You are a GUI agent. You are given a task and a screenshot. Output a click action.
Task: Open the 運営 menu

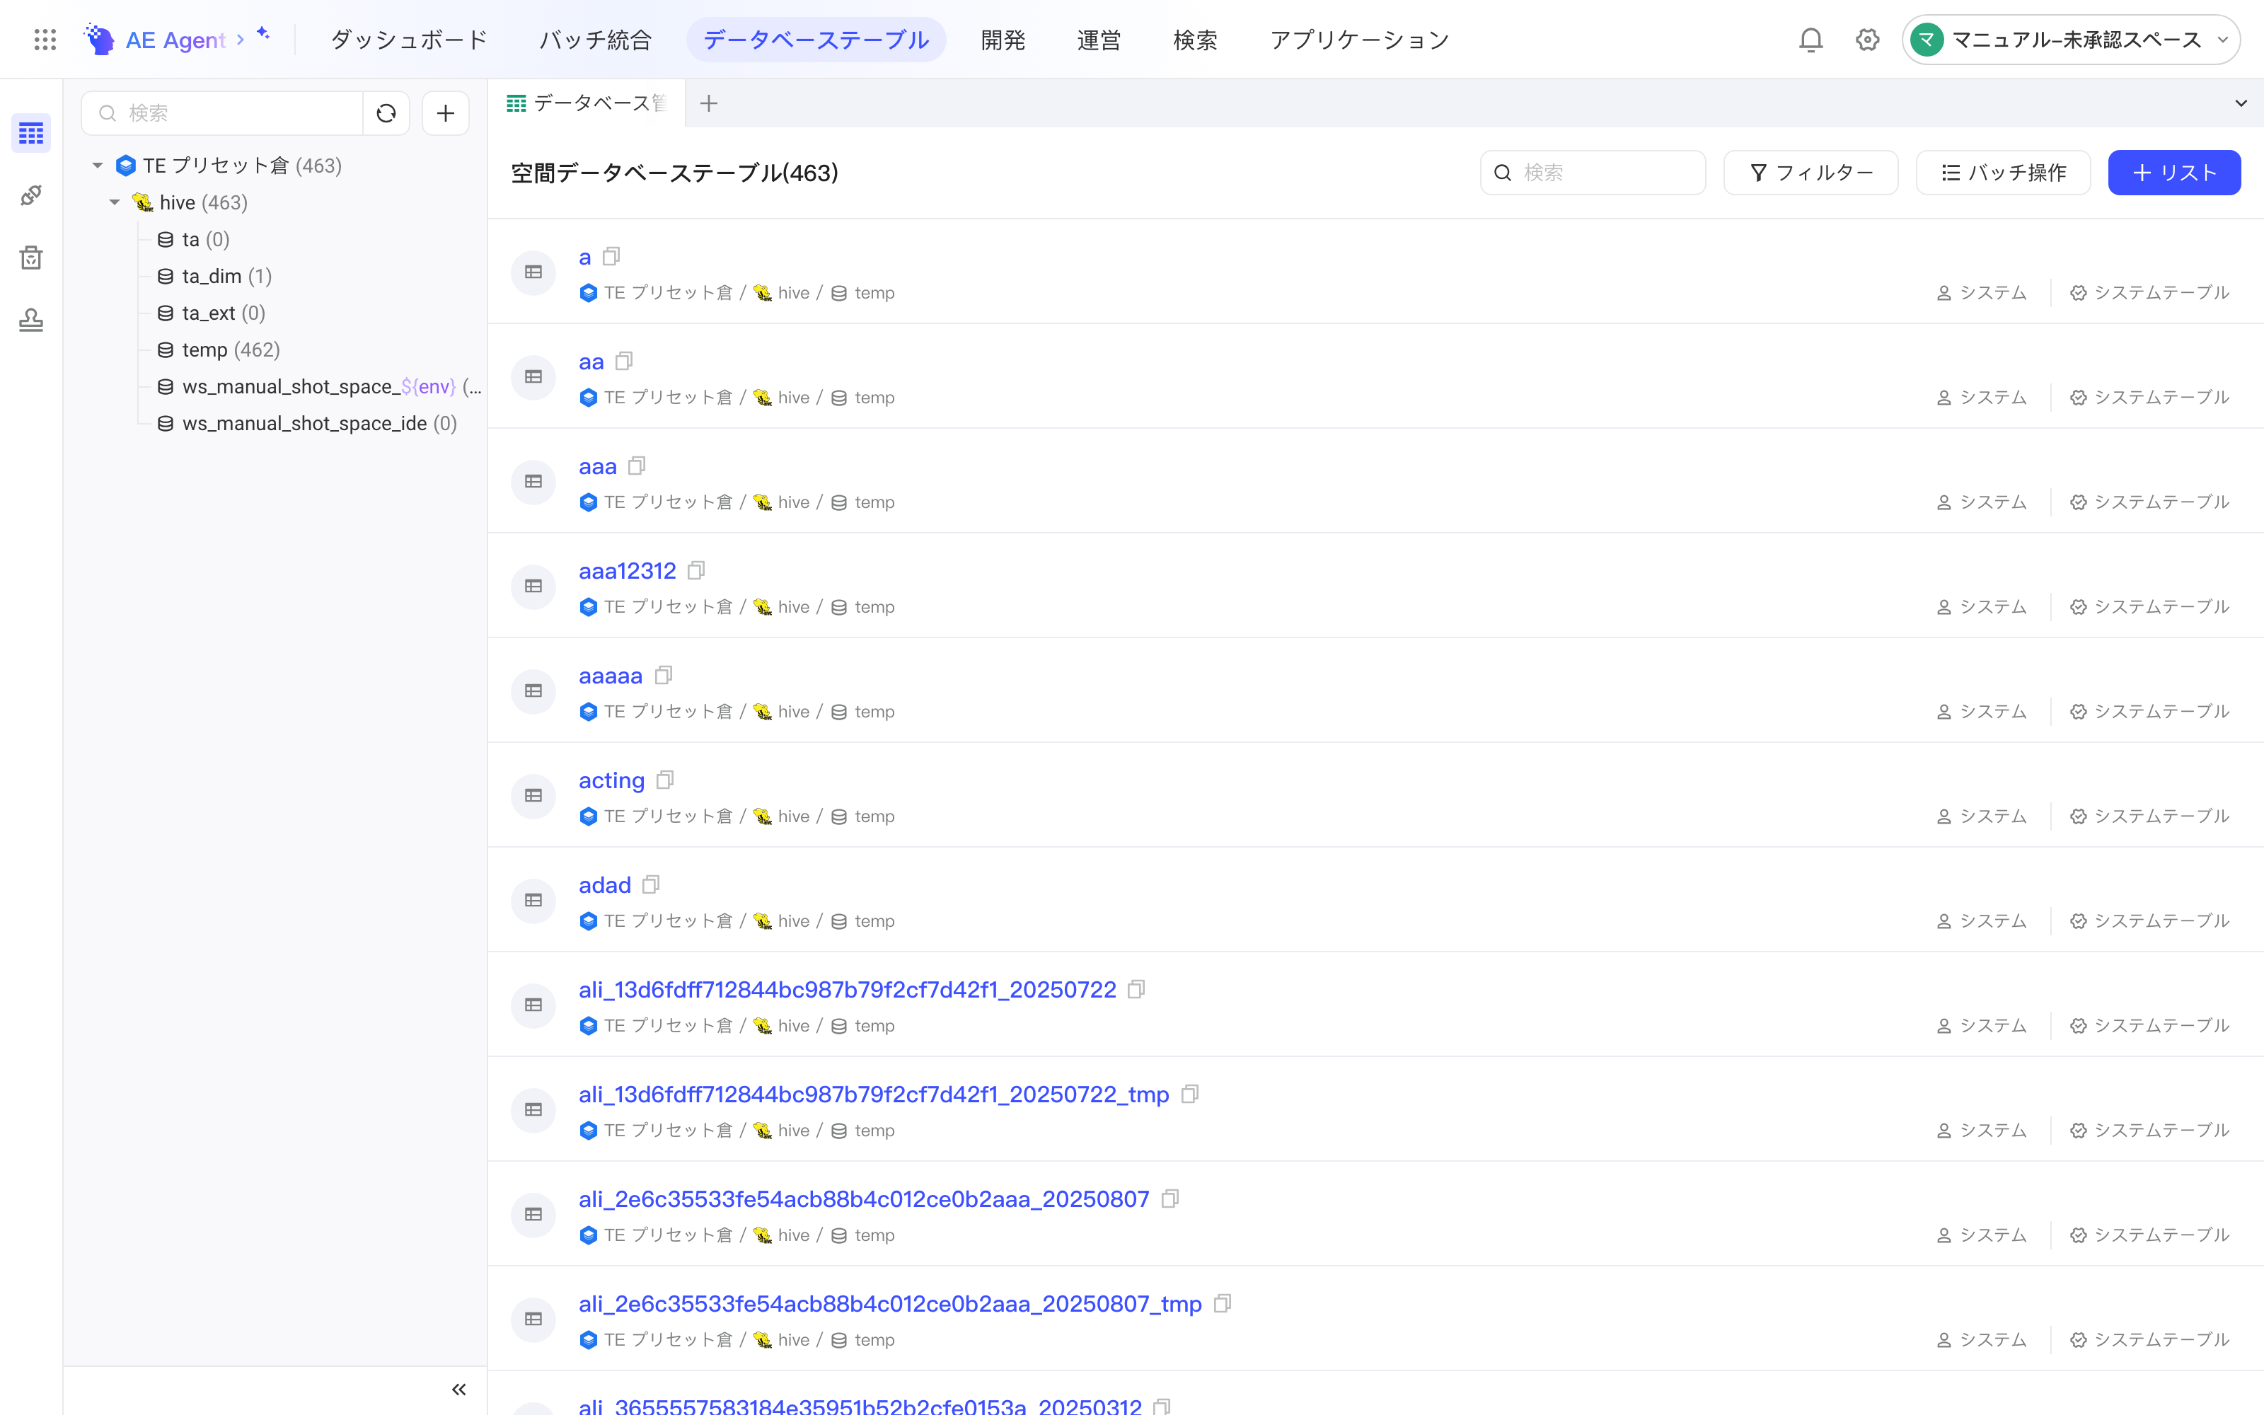click(1098, 40)
